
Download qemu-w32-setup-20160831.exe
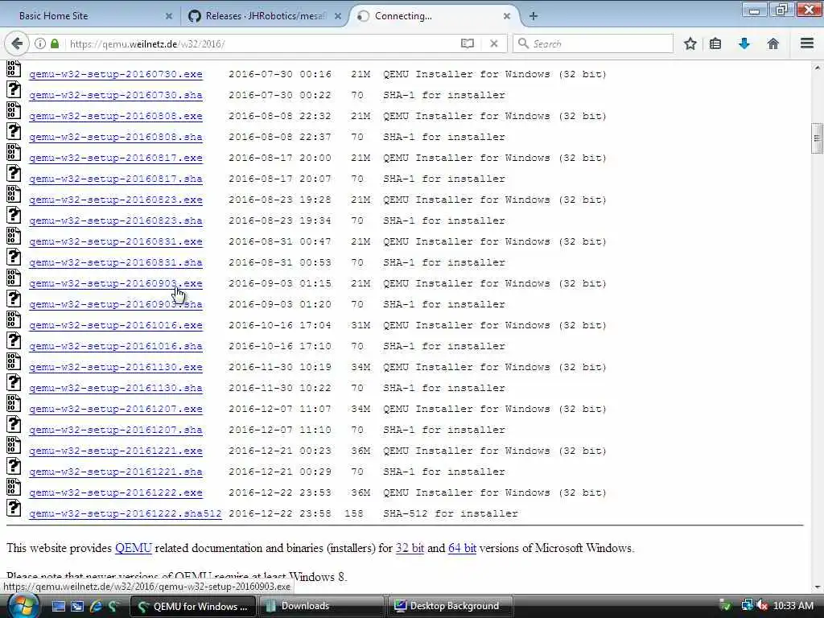[x=116, y=241]
